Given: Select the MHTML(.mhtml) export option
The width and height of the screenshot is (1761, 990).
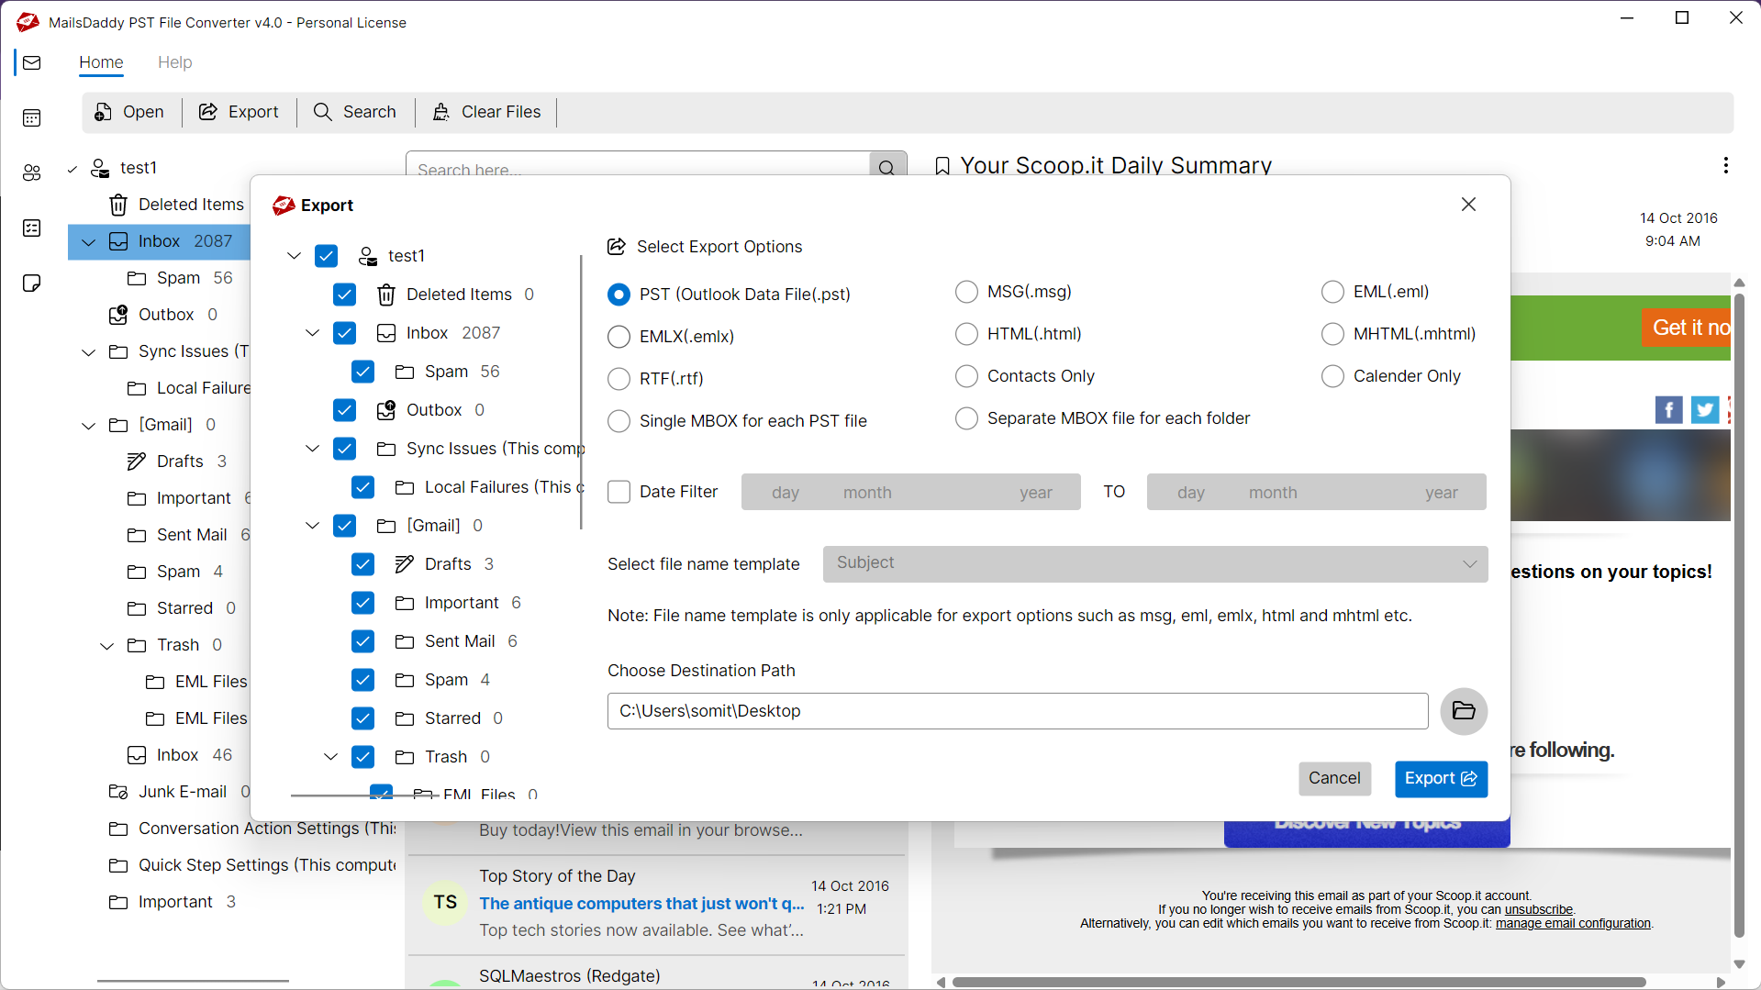Looking at the screenshot, I should [1332, 334].
